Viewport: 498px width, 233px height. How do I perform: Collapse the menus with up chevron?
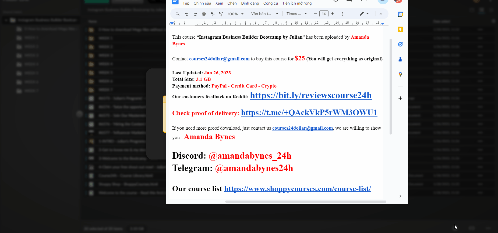[381, 14]
